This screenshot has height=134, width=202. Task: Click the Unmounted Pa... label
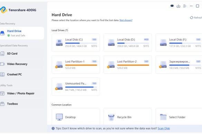(x=76, y=83)
